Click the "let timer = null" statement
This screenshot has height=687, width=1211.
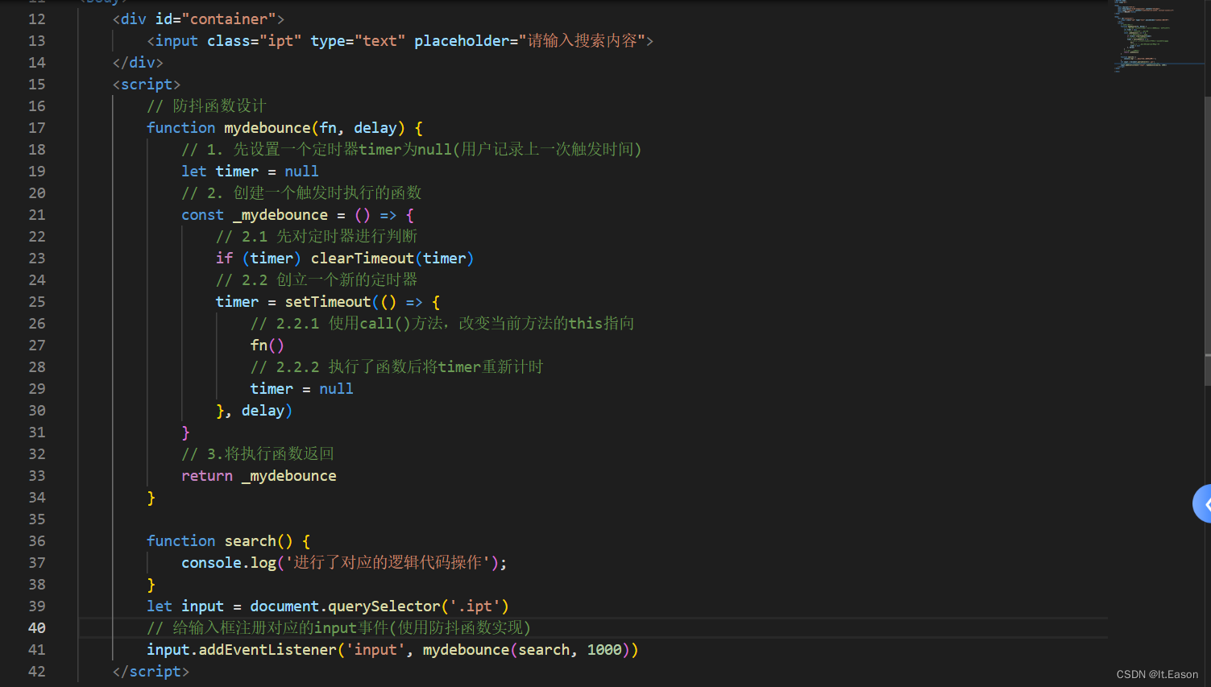250,171
